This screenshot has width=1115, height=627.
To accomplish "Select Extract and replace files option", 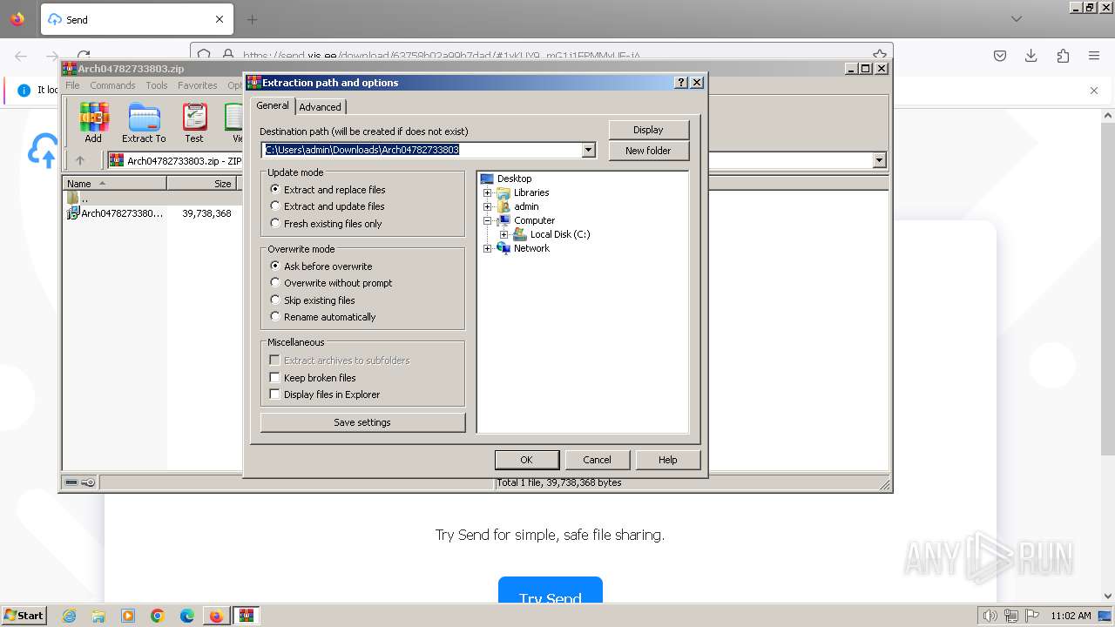I will point(328,190).
